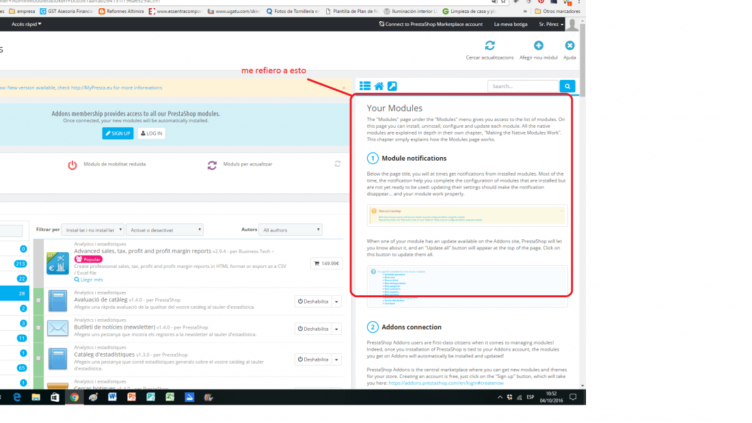Open Accés ràpid menu

coord(27,24)
